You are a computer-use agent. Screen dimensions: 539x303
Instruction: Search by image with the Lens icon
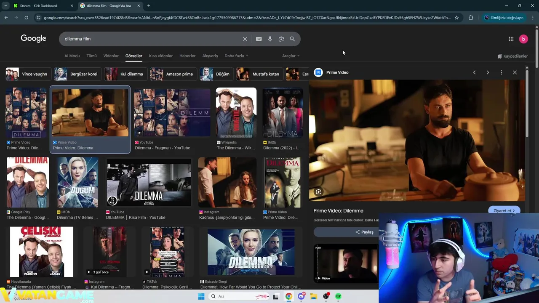pyautogui.click(x=281, y=39)
